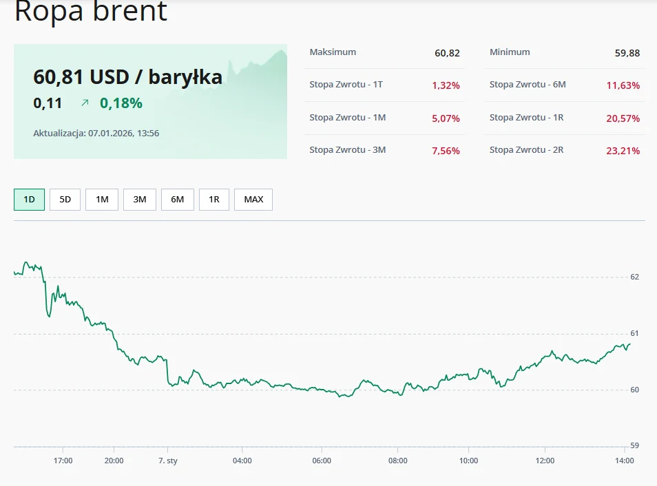Click the Ropa brent page title
Viewport: 657px width, 486px height.
point(92,12)
